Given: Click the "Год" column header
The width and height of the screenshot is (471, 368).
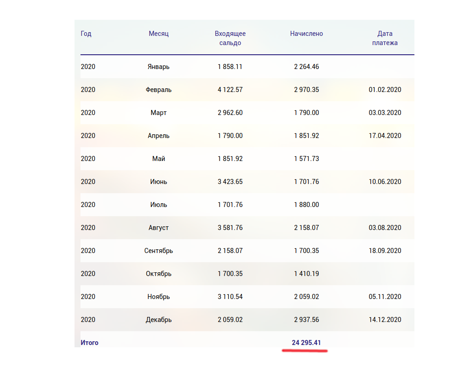Looking at the screenshot, I should pyautogui.click(x=86, y=34).
